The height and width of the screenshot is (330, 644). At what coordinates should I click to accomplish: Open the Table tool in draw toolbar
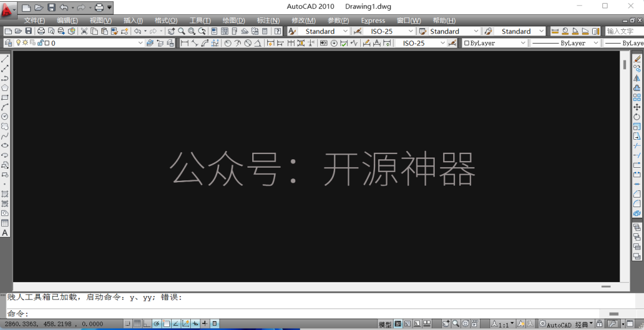(x=5, y=223)
